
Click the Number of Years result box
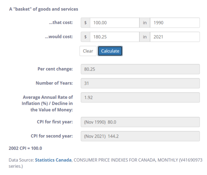click(140, 83)
